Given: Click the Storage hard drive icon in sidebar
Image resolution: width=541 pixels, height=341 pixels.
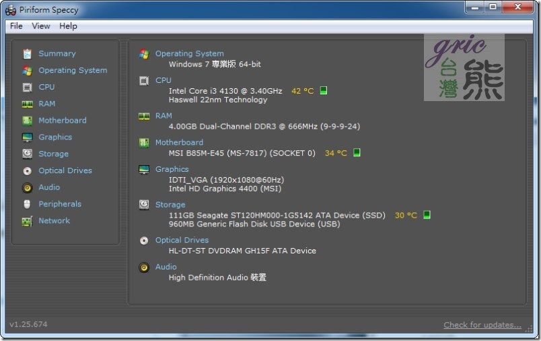Looking at the screenshot, I should point(28,154).
